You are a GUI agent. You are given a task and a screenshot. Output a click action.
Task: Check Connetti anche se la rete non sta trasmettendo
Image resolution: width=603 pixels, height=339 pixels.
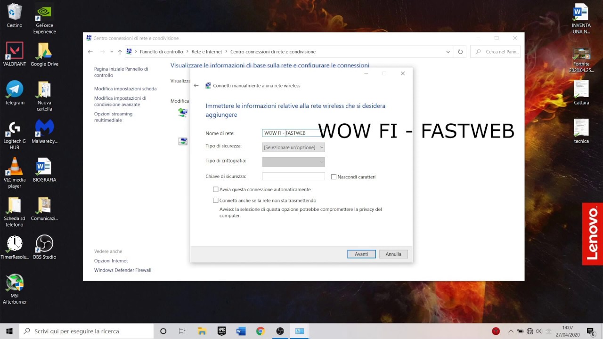216,201
